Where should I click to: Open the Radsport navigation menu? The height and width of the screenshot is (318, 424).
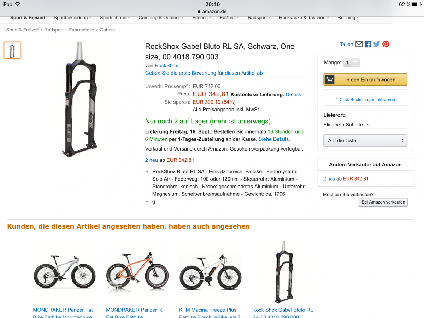259,18
